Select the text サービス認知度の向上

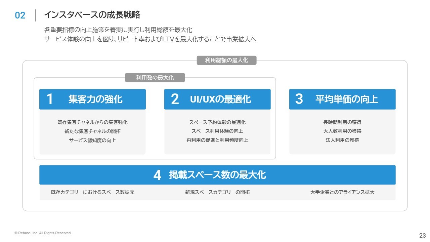click(x=92, y=140)
